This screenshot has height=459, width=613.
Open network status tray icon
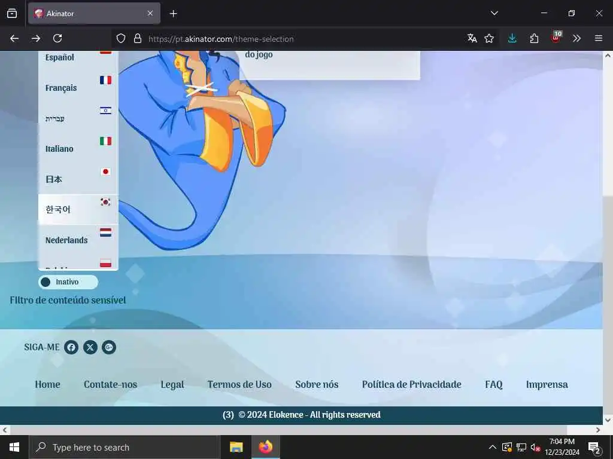click(x=521, y=447)
